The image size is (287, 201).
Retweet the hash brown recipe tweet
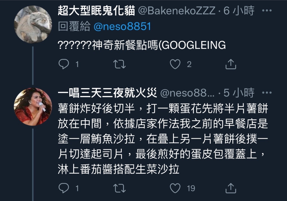(x=119, y=188)
